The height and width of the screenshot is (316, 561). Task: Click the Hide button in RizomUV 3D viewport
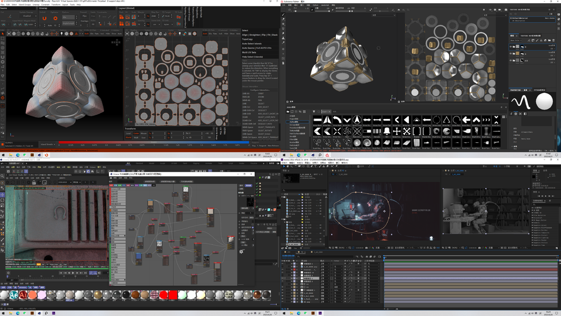[109, 34]
